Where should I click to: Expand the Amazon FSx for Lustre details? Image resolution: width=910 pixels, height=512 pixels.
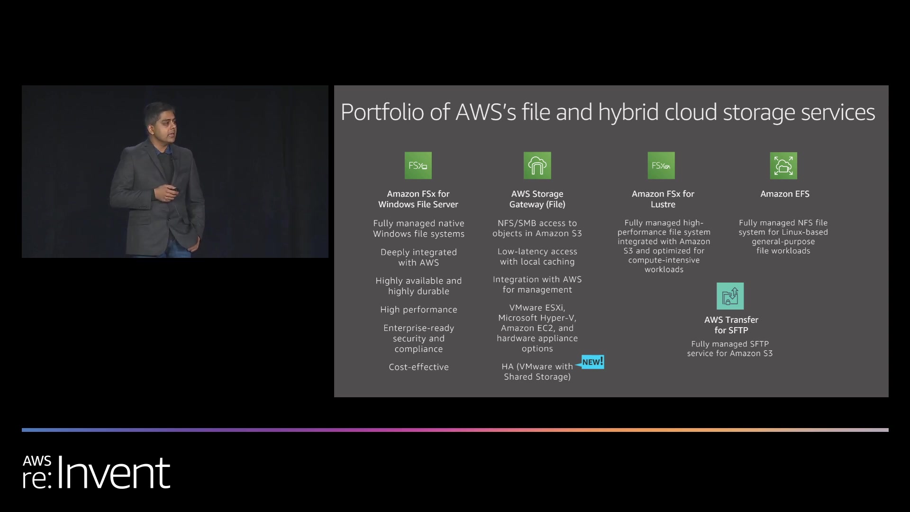[662, 199]
